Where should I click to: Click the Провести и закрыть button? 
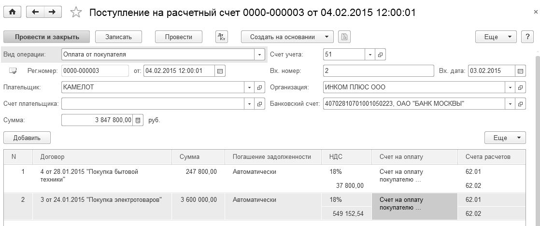pyautogui.click(x=46, y=37)
